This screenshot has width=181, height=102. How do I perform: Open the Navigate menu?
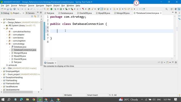pyautogui.click(x=40, y=6)
